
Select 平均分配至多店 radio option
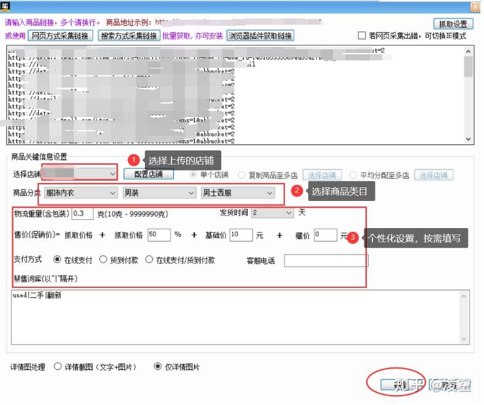pyautogui.click(x=353, y=175)
